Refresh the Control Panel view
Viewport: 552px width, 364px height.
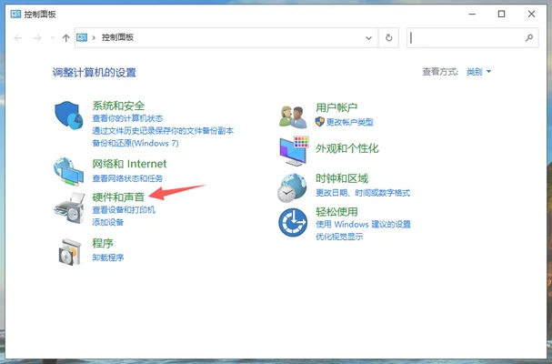click(x=388, y=37)
